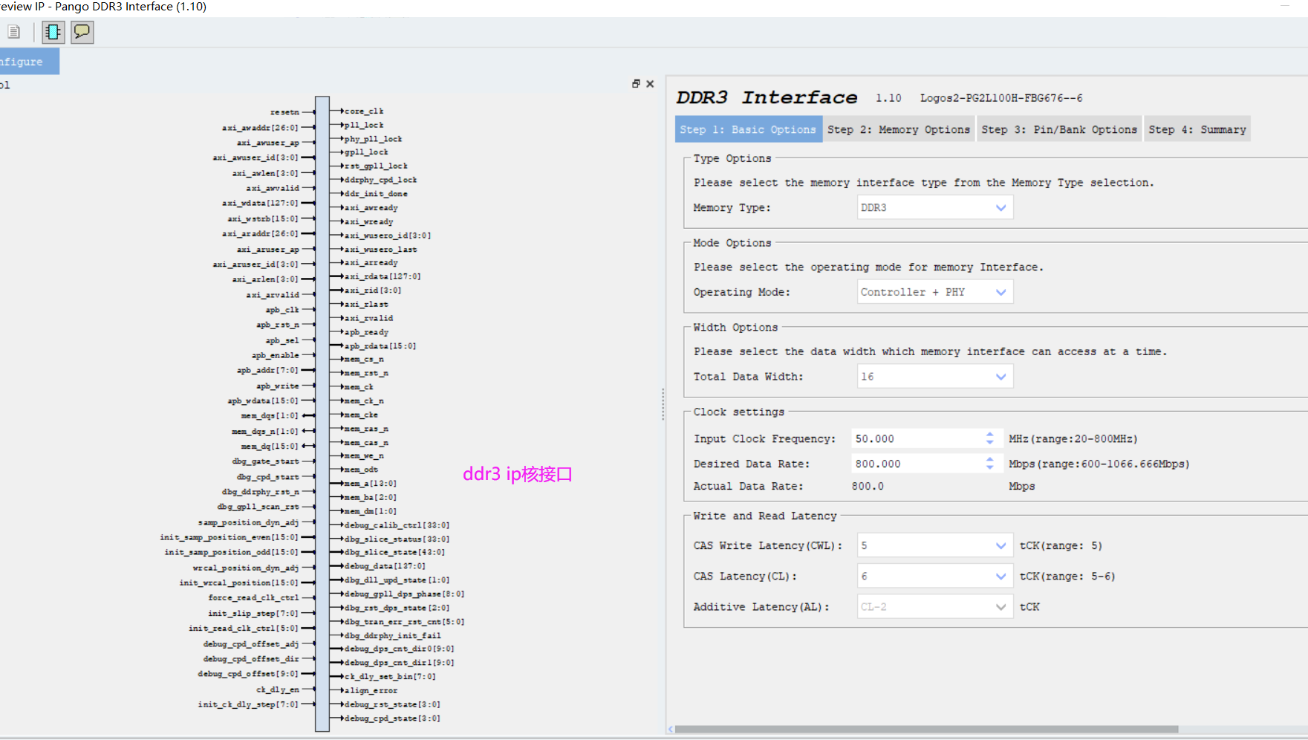Click the mem_ba[2:0] port label
This screenshot has height=740, width=1308.
pos(370,497)
